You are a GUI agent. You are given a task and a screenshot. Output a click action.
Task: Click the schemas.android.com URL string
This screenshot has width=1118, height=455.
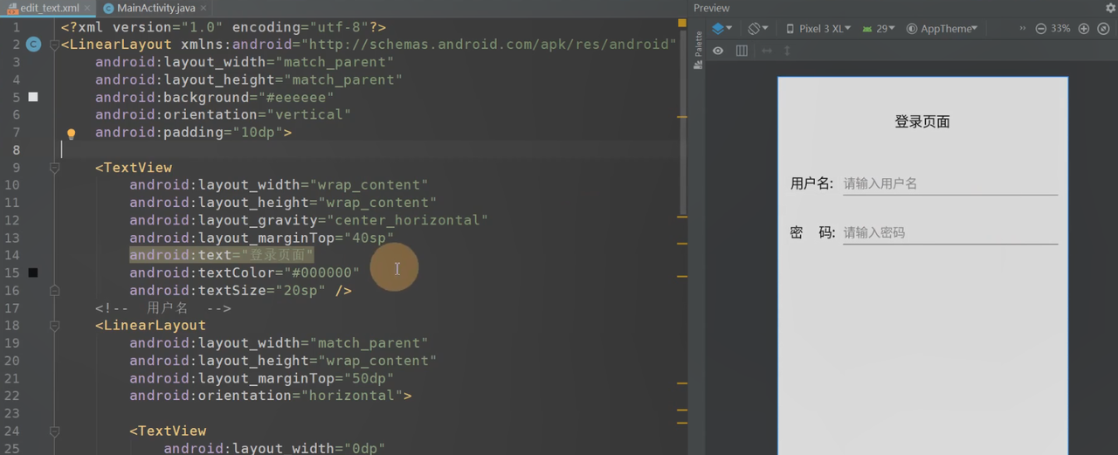pos(489,45)
